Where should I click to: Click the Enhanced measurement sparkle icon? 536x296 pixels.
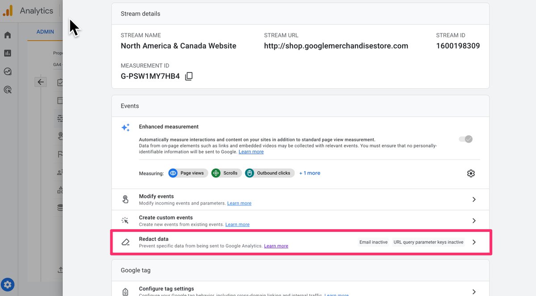126,127
